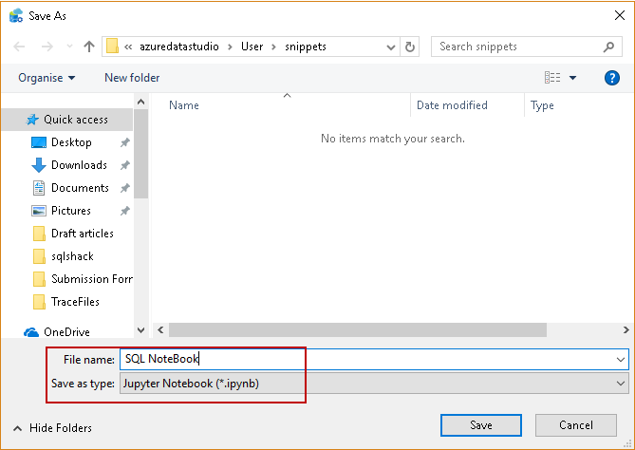Click the Refresh icon in the address bar
The width and height of the screenshot is (635, 450).
tap(410, 47)
